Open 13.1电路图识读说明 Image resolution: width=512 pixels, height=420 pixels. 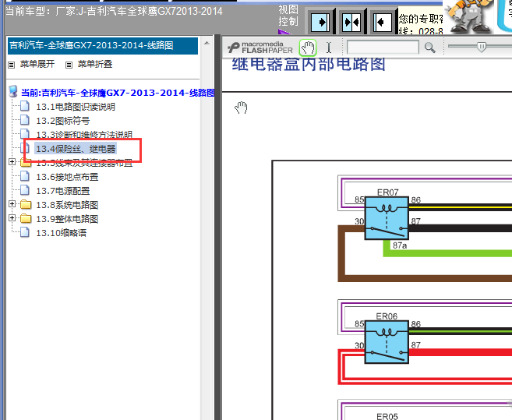click(76, 107)
